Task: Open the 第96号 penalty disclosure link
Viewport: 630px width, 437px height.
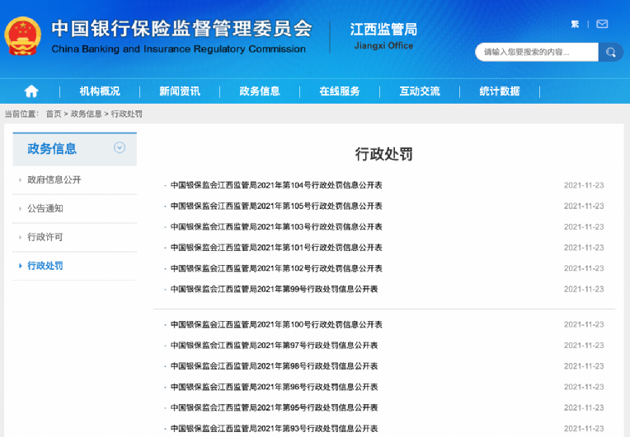Action: (x=274, y=387)
